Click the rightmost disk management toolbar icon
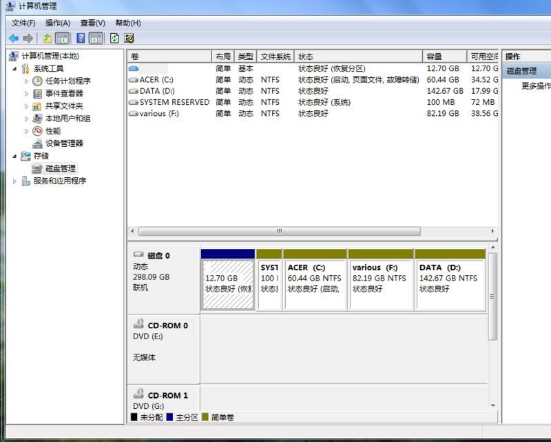 [x=129, y=38]
